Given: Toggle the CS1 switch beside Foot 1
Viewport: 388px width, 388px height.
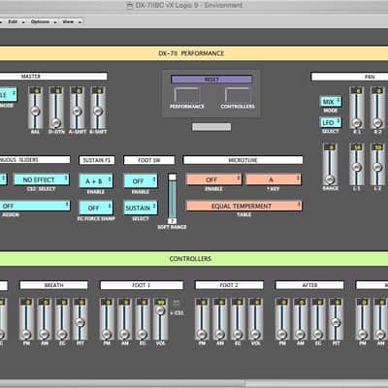Looking at the screenshot, I should tap(177, 304).
